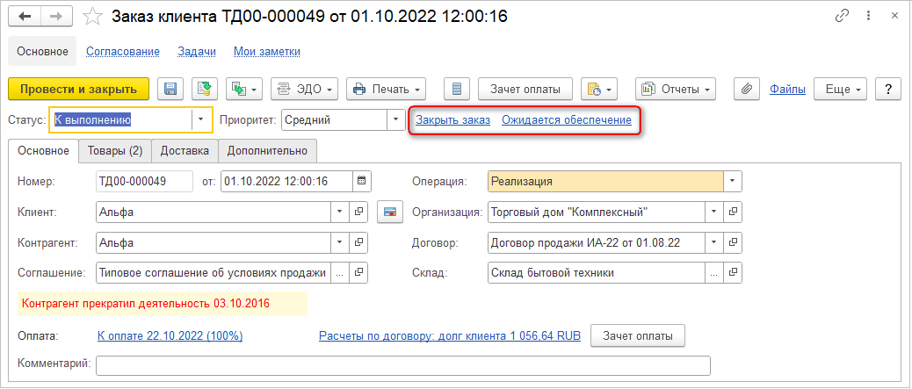Image resolution: width=912 pixels, height=389 pixels.
Task: Open the Печать dropdown menu
Action: click(387, 89)
